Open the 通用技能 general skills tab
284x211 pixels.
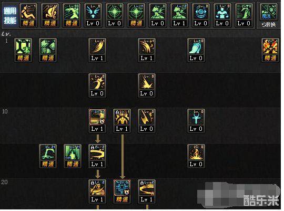[10, 15]
